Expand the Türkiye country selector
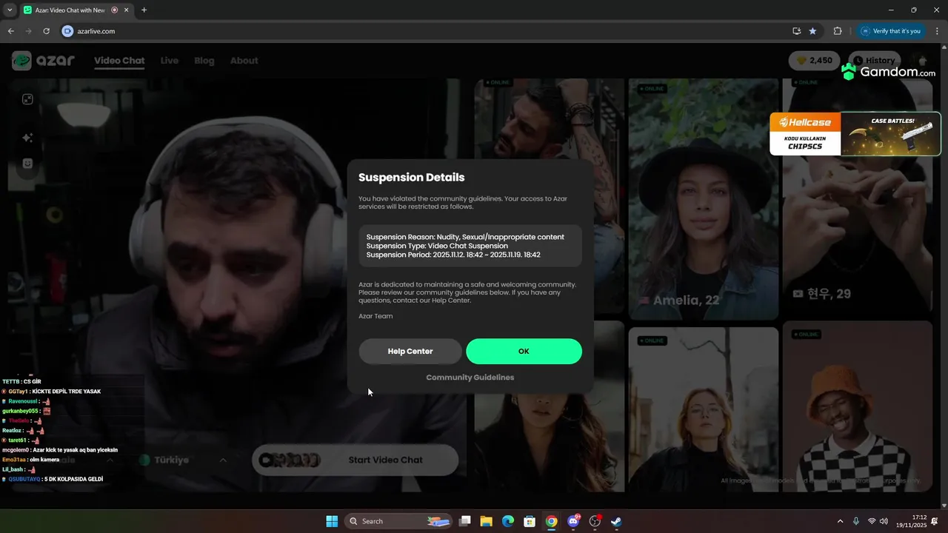The height and width of the screenshot is (533, 948). (x=184, y=460)
